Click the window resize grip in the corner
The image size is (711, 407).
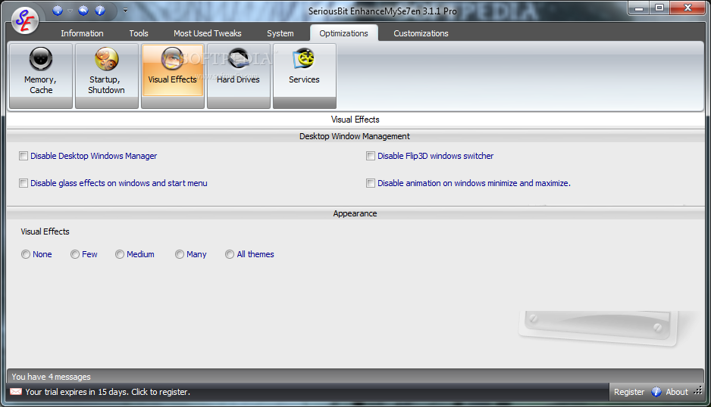[x=698, y=390]
